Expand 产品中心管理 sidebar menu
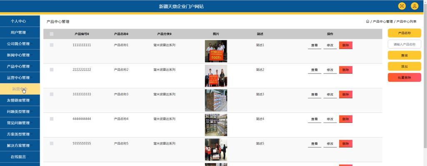The width and height of the screenshot is (427, 166). 20,66
